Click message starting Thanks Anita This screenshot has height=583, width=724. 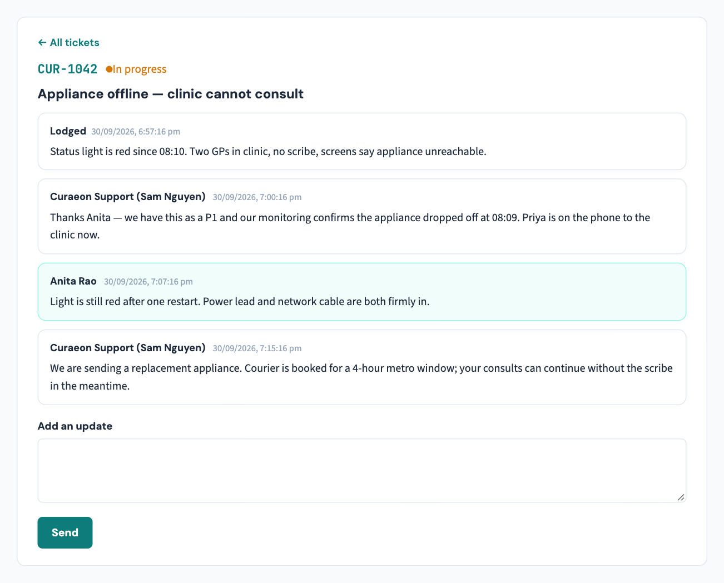point(350,226)
